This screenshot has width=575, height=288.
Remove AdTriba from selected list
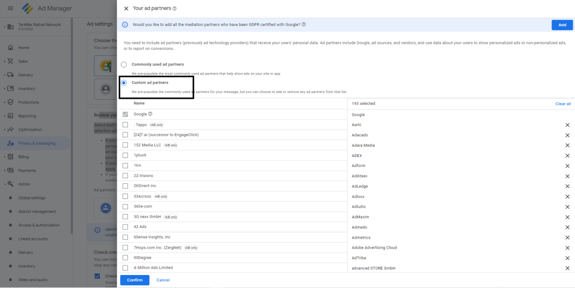pos(567,258)
